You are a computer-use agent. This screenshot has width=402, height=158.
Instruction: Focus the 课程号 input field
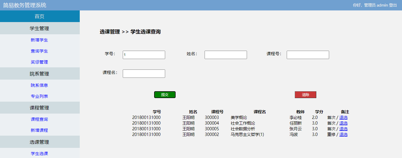click(x=308, y=55)
